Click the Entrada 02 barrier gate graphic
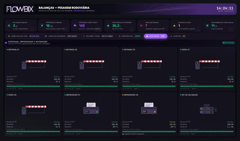240x141 pixels. coord(91,64)
